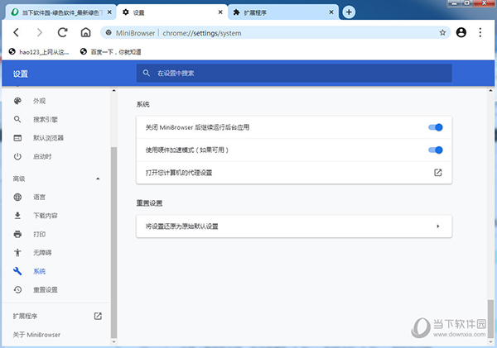Open 打印 settings section

click(x=39, y=234)
